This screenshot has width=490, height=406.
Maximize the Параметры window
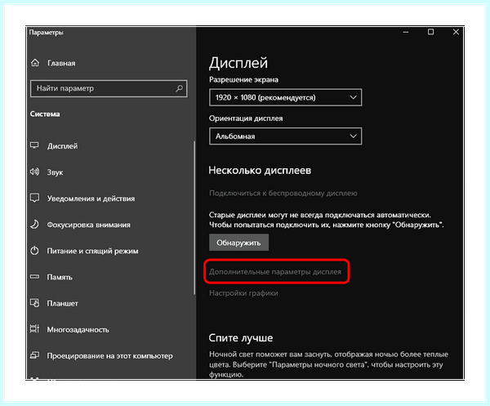pyautogui.click(x=430, y=32)
